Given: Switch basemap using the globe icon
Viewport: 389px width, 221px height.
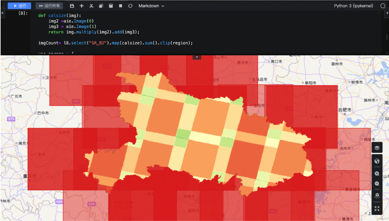Looking at the screenshot, I should (x=377, y=161).
